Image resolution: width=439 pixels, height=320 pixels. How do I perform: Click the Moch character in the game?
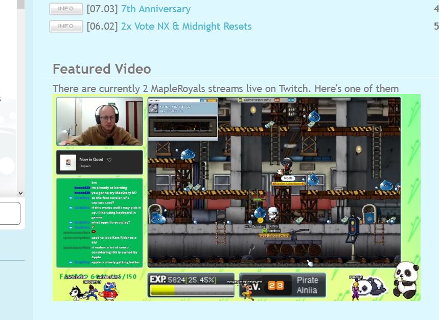286,167
